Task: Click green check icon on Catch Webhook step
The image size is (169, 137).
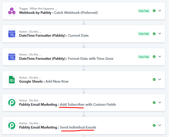Action: point(154,11)
